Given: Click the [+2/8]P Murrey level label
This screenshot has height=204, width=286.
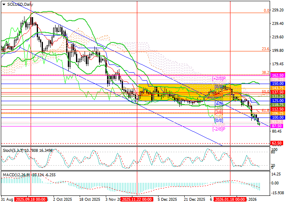Looking at the screenshot, I should click(x=219, y=78).
